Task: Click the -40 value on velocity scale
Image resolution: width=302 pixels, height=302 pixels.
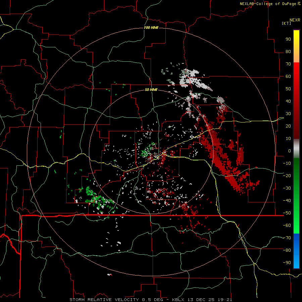Action: pyautogui.click(x=287, y=201)
